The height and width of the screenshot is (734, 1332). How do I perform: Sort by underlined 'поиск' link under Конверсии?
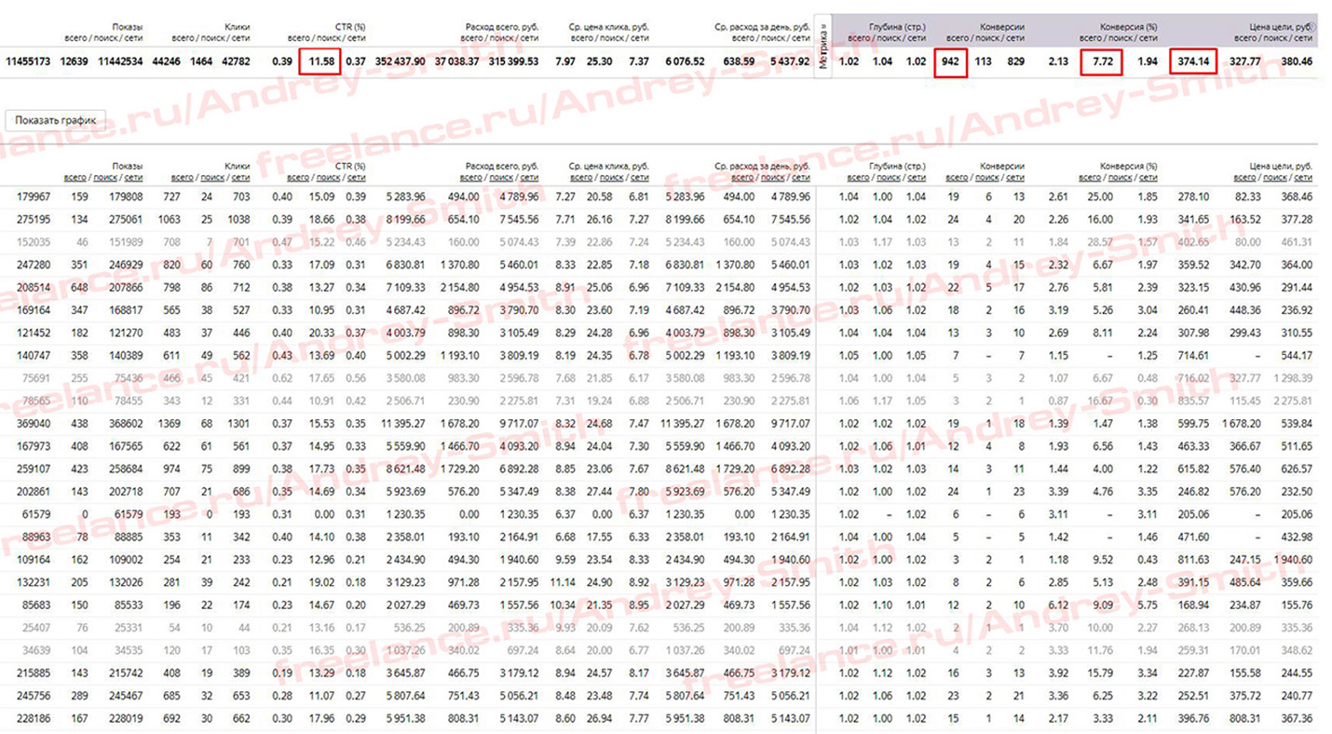pos(986,177)
